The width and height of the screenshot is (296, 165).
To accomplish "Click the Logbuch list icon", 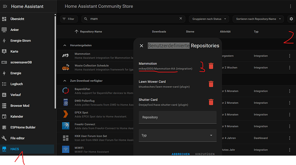I will pos(4,84).
